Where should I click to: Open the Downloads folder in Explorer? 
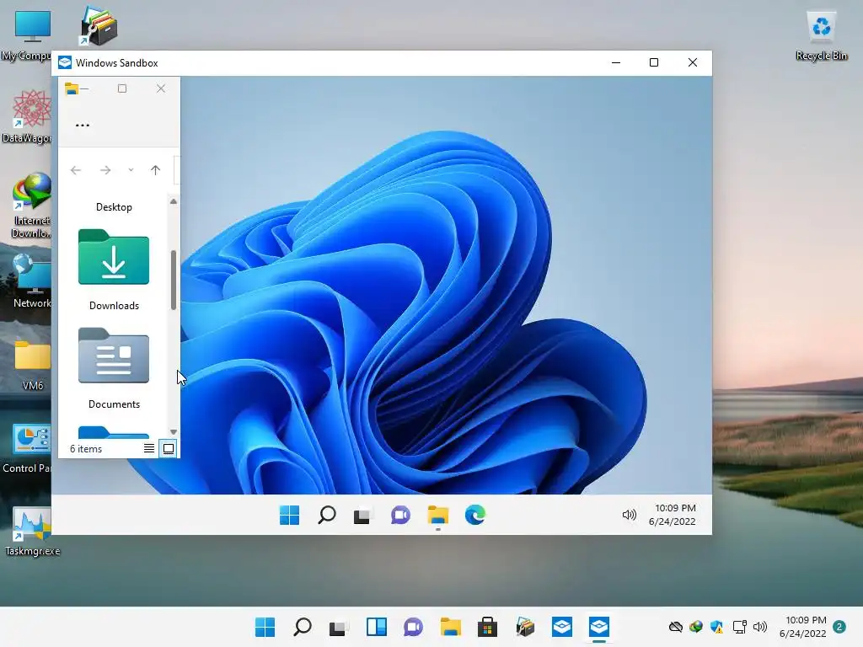click(x=114, y=270)
